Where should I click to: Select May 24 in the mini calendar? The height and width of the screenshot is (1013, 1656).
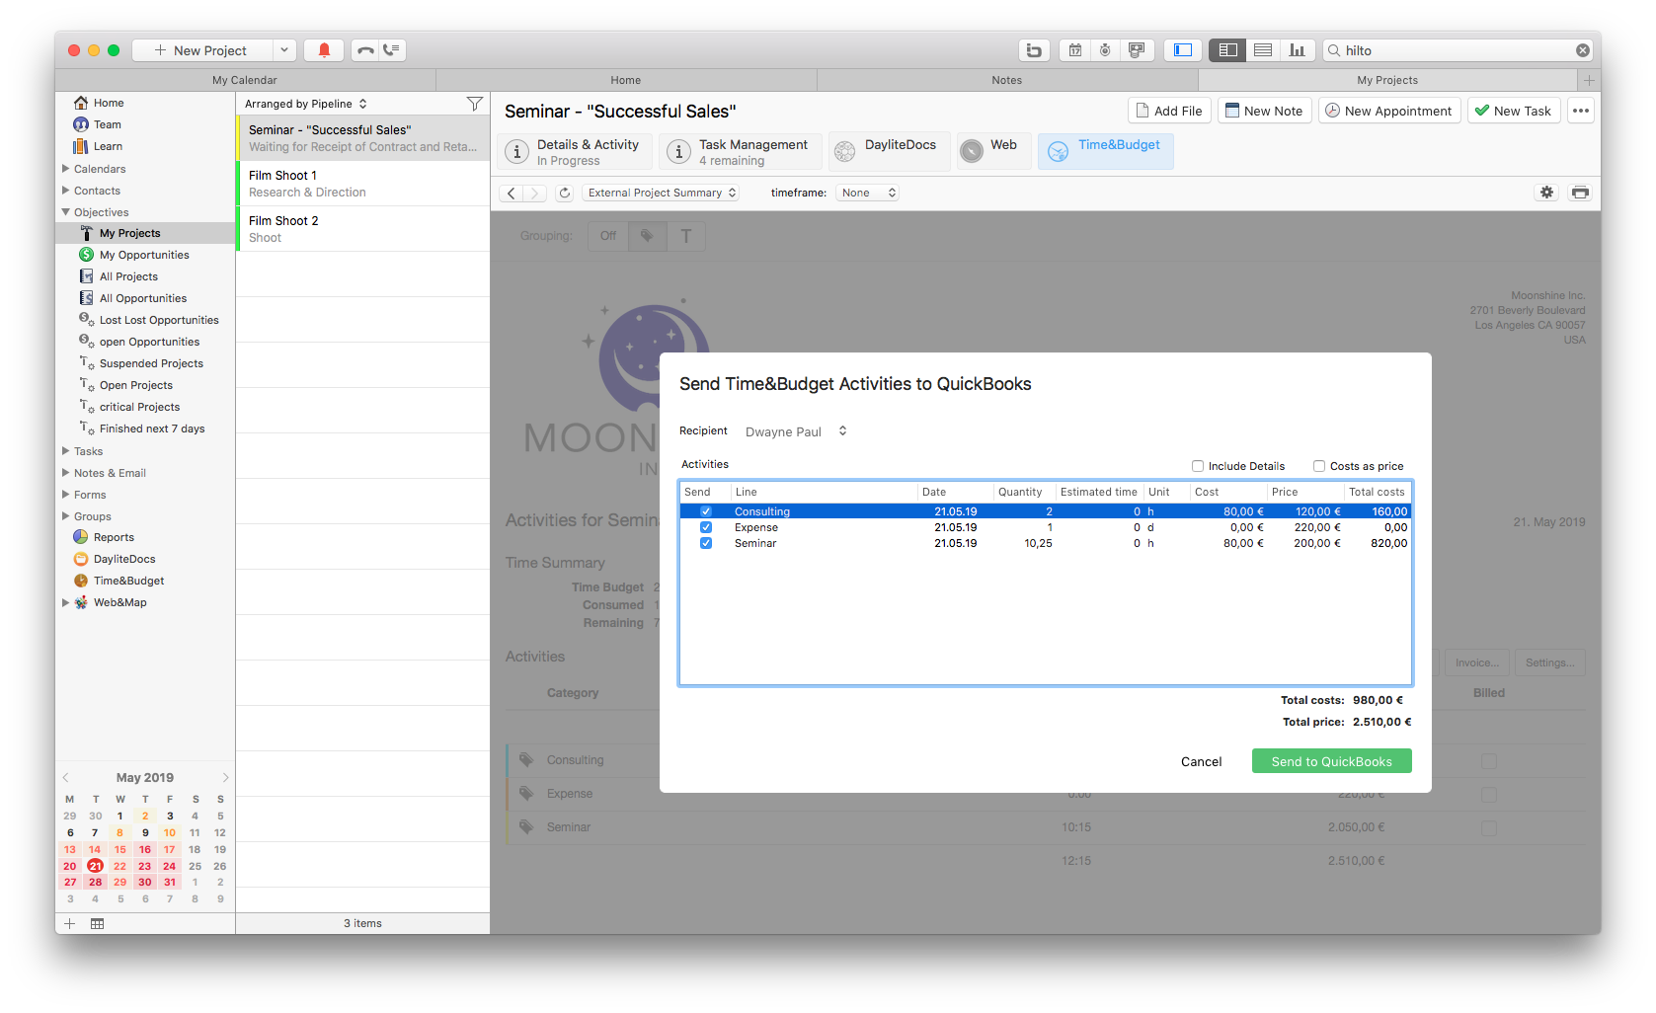pyautogui.click(x=170, y=866)
